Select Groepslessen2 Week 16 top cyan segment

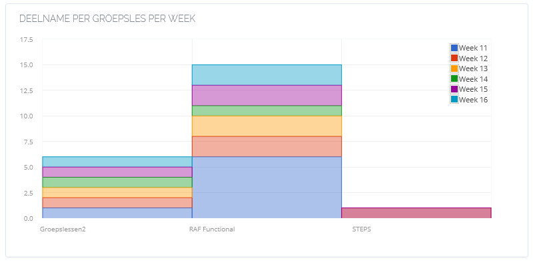tap(117, 162)
